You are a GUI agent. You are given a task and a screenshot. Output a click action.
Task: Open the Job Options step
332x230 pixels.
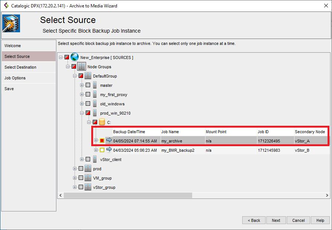(15, 78)
